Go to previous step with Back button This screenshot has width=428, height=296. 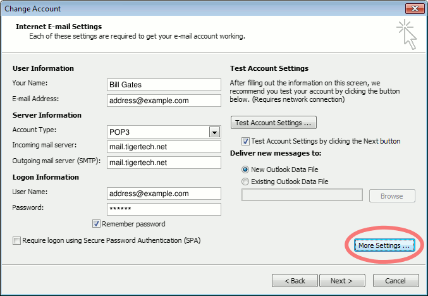click(x=295, y=280)
